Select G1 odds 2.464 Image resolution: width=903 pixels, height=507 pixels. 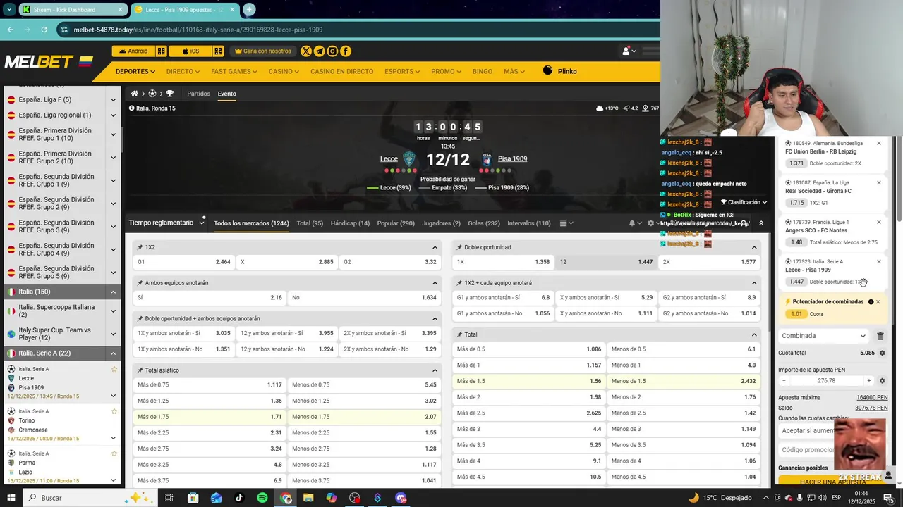pyautogui.click(x=184, y=262)
